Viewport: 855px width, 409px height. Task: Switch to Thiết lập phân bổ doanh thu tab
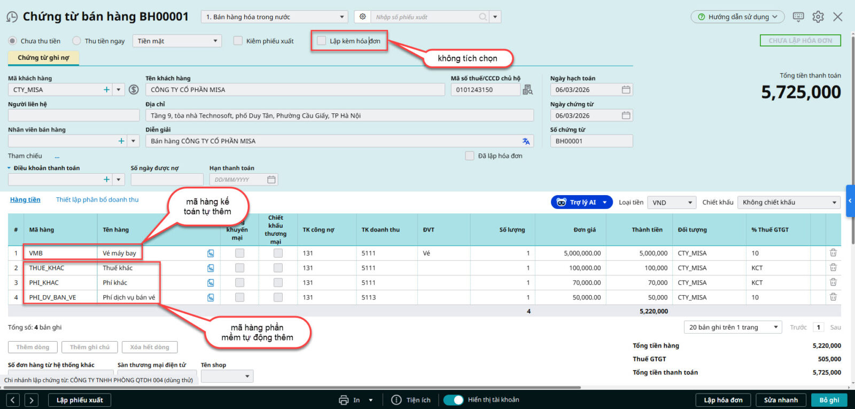(97, 199)
